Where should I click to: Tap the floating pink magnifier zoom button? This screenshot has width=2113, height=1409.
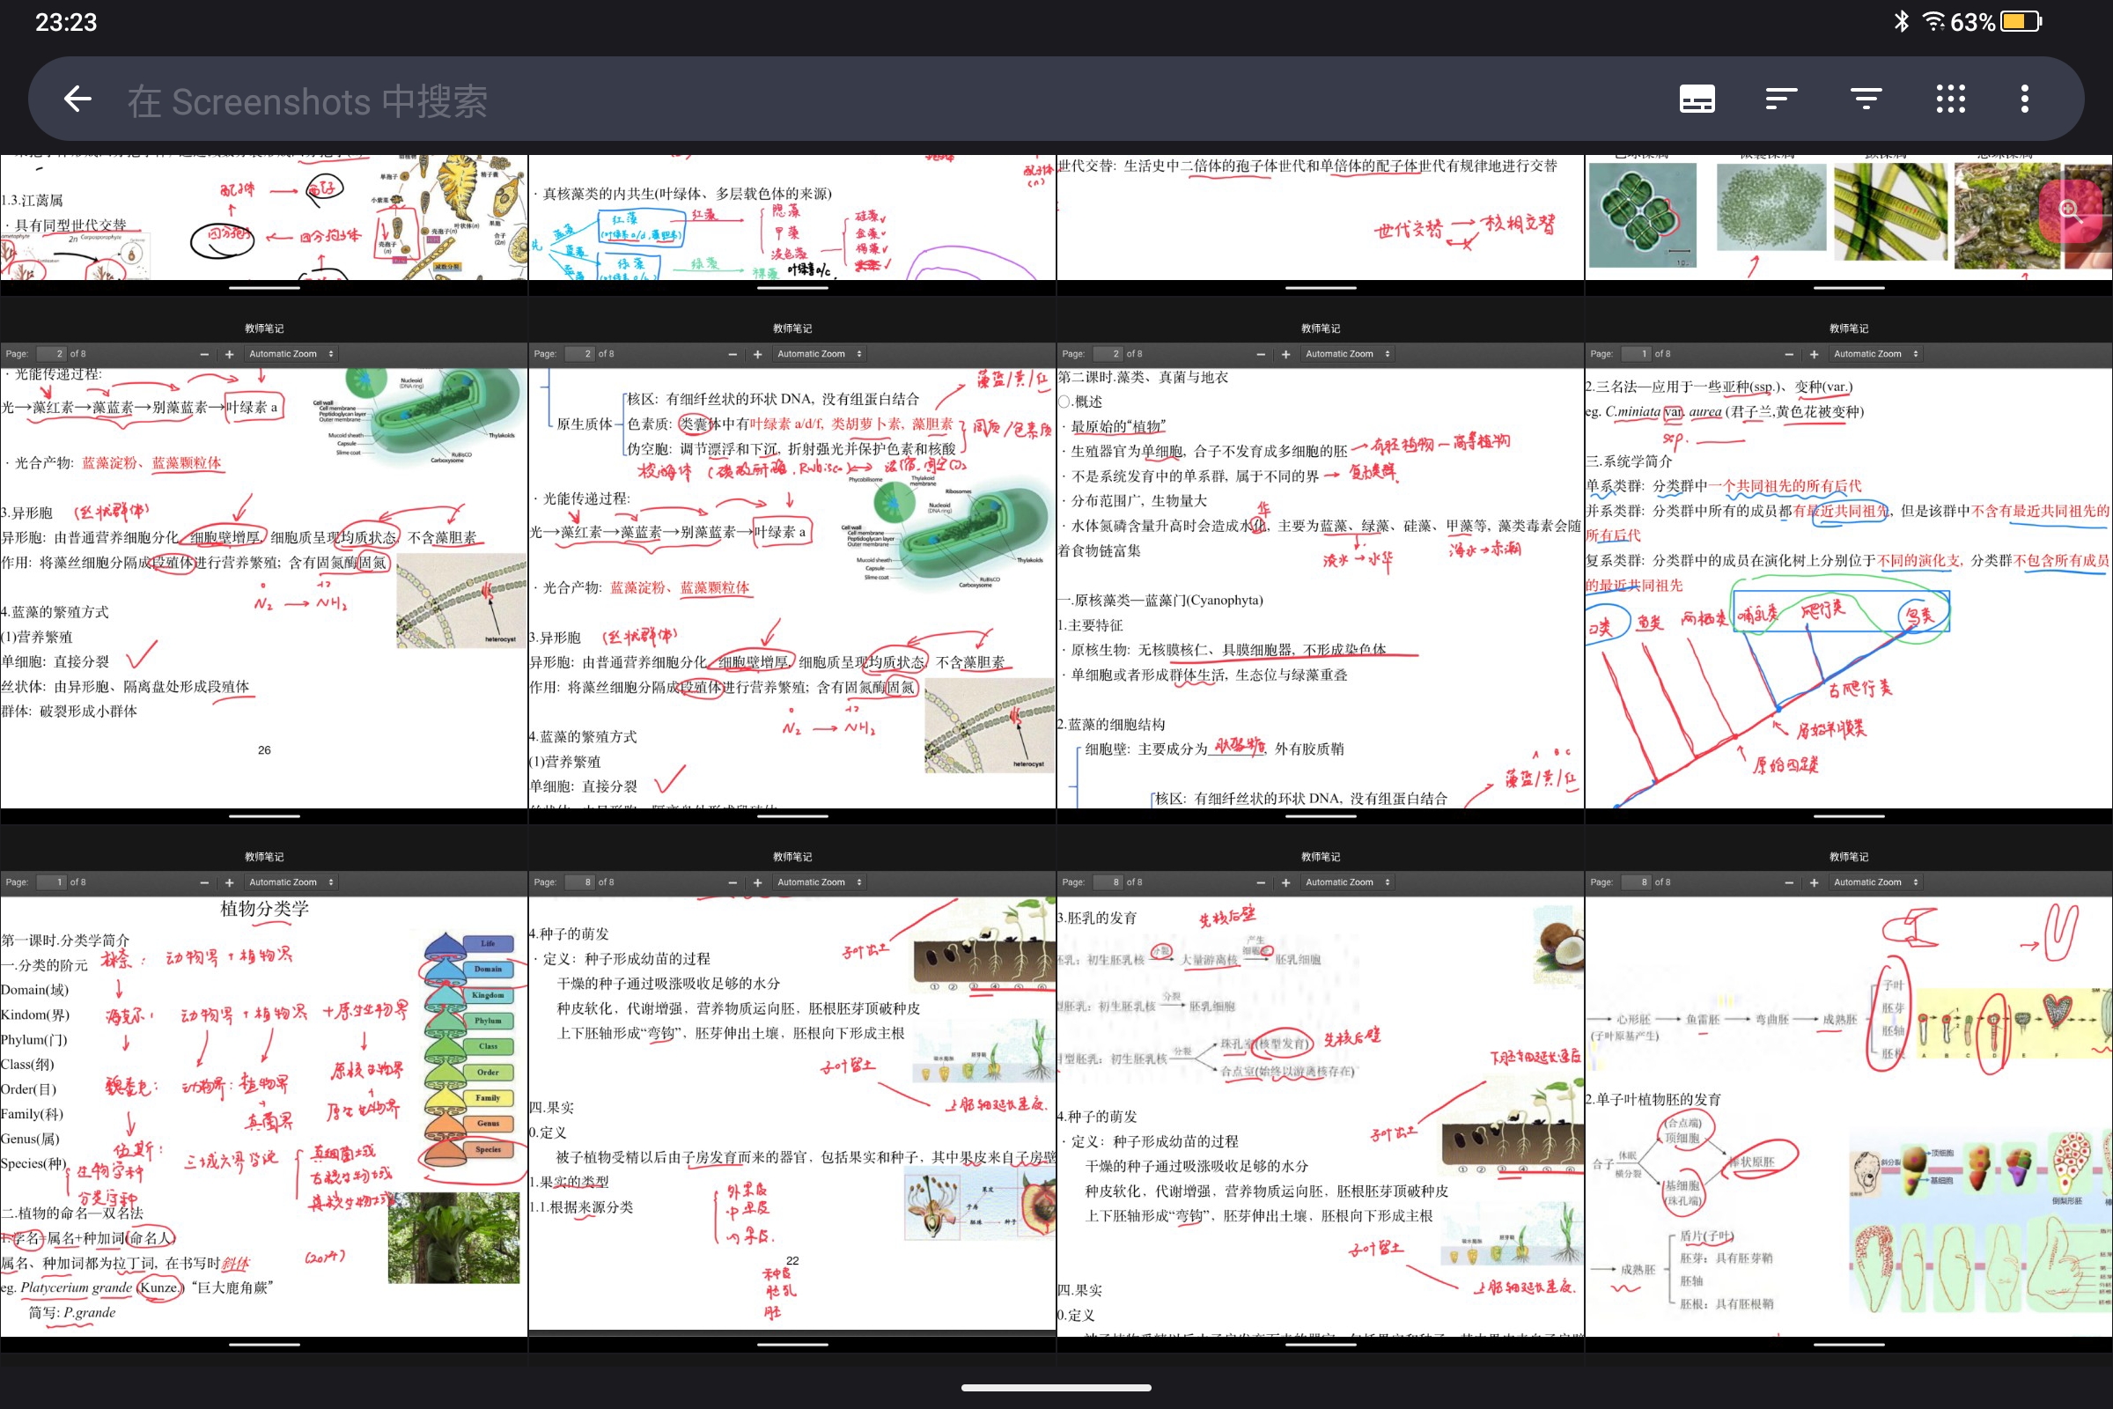(x=2071, y=212)
